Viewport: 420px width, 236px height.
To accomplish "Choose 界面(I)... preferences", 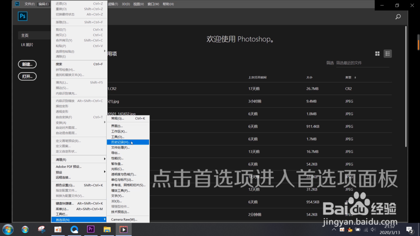I will pos(128,126).
